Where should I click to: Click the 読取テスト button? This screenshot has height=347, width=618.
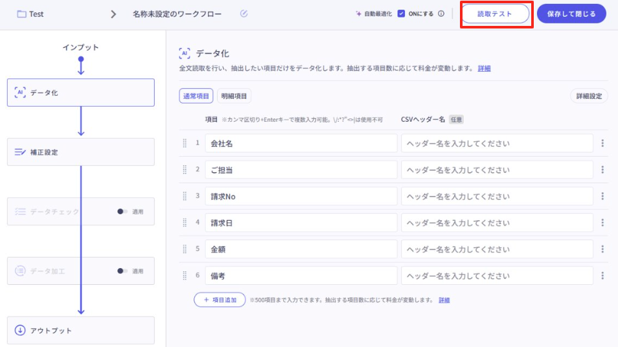tap(495, 14)
